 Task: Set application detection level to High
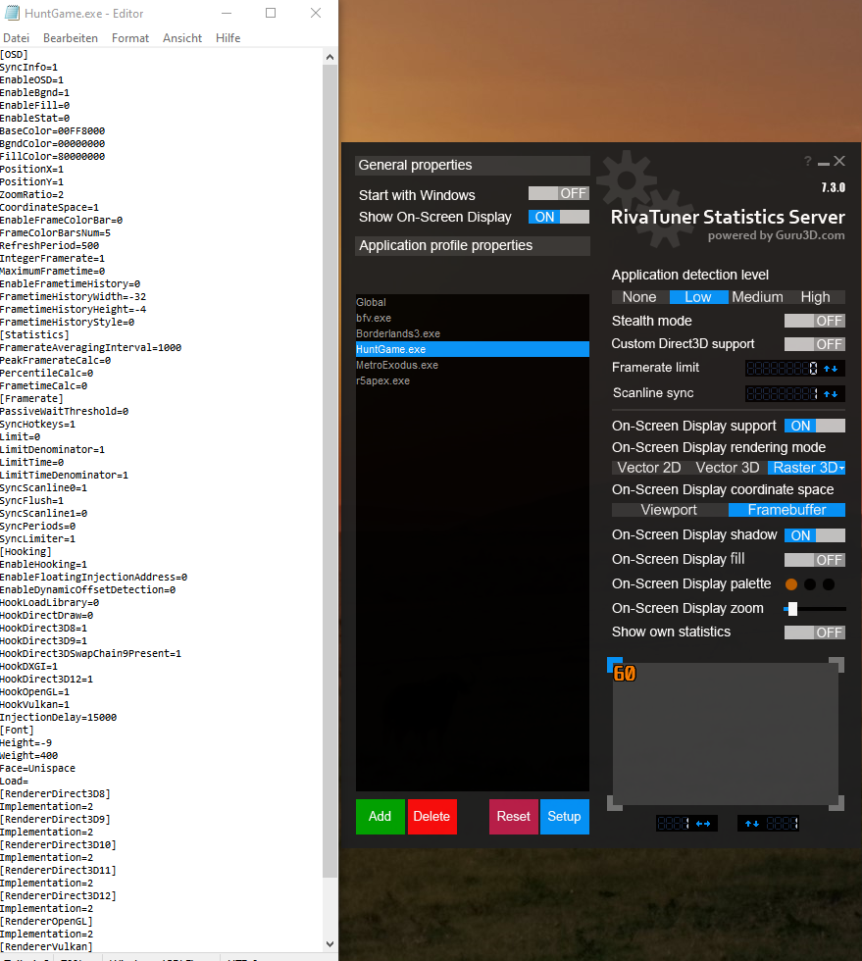coord(815,297)
